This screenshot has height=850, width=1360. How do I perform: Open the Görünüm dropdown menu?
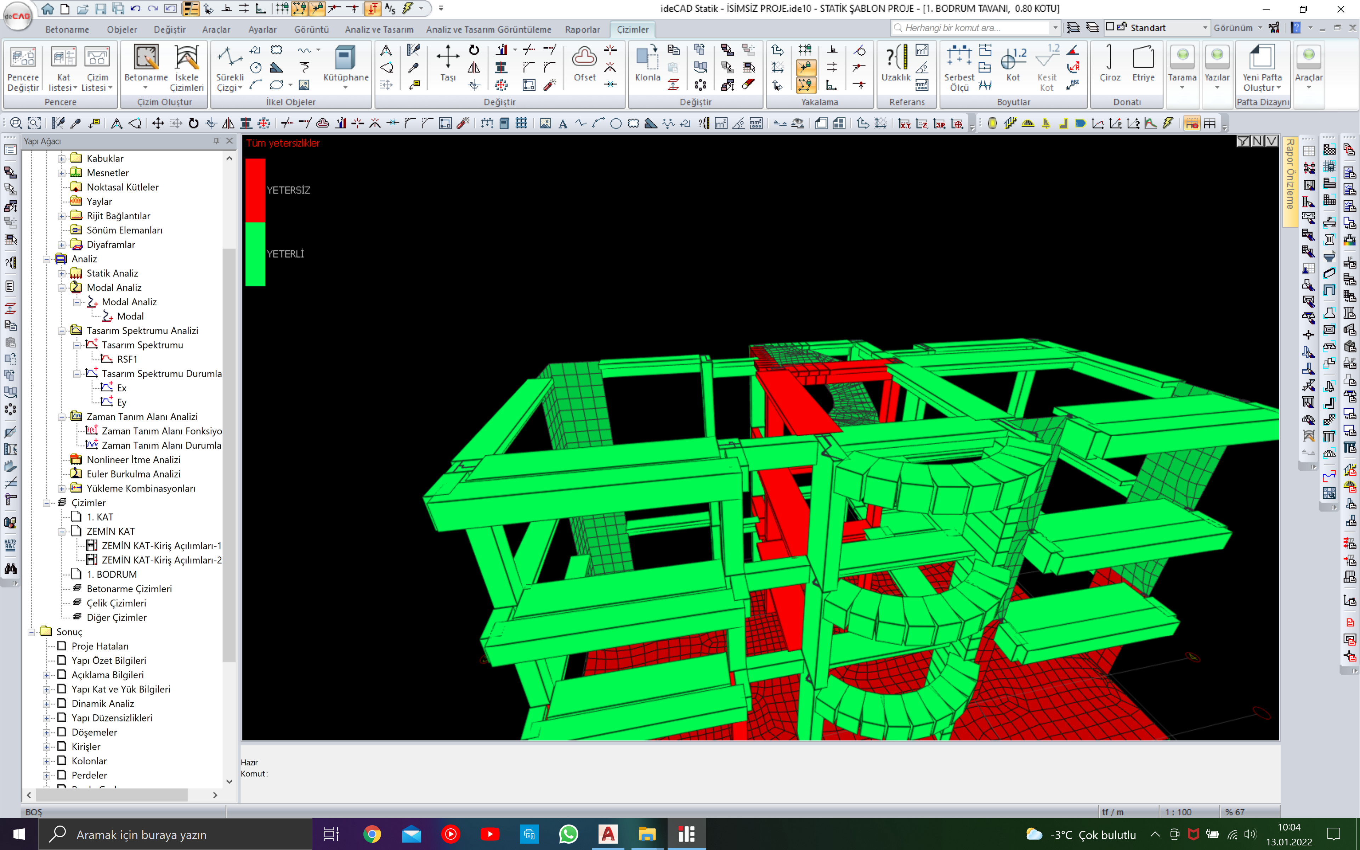1237,28
